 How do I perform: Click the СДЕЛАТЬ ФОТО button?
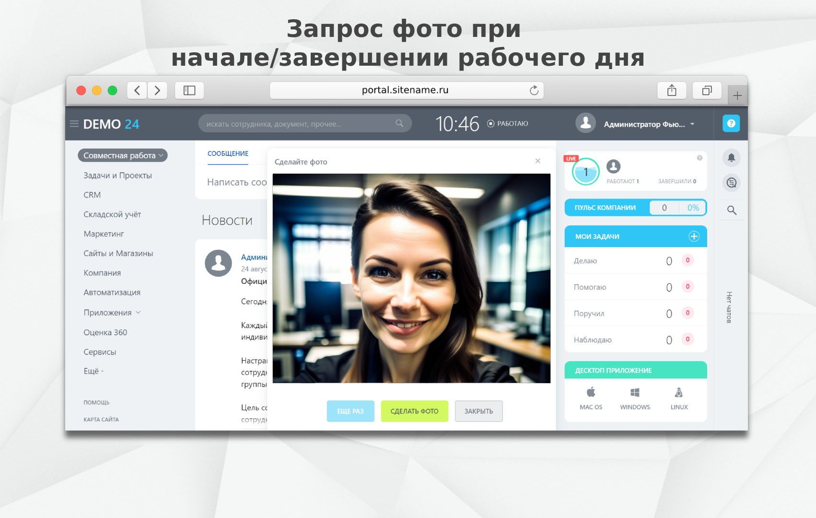(x=415, y=411)
